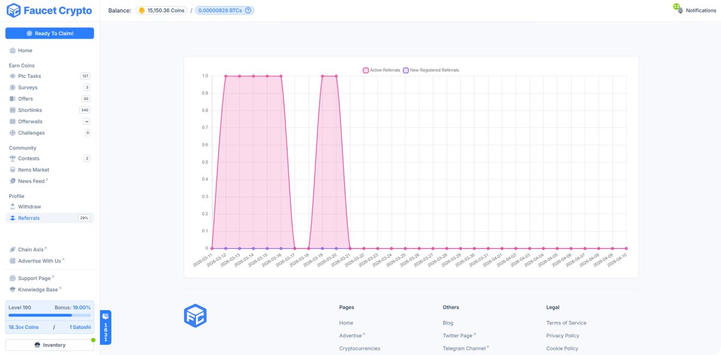Click the Surveys sidebar icon
This screenshot has height=355, width=721.
click(x=13, y=88)
